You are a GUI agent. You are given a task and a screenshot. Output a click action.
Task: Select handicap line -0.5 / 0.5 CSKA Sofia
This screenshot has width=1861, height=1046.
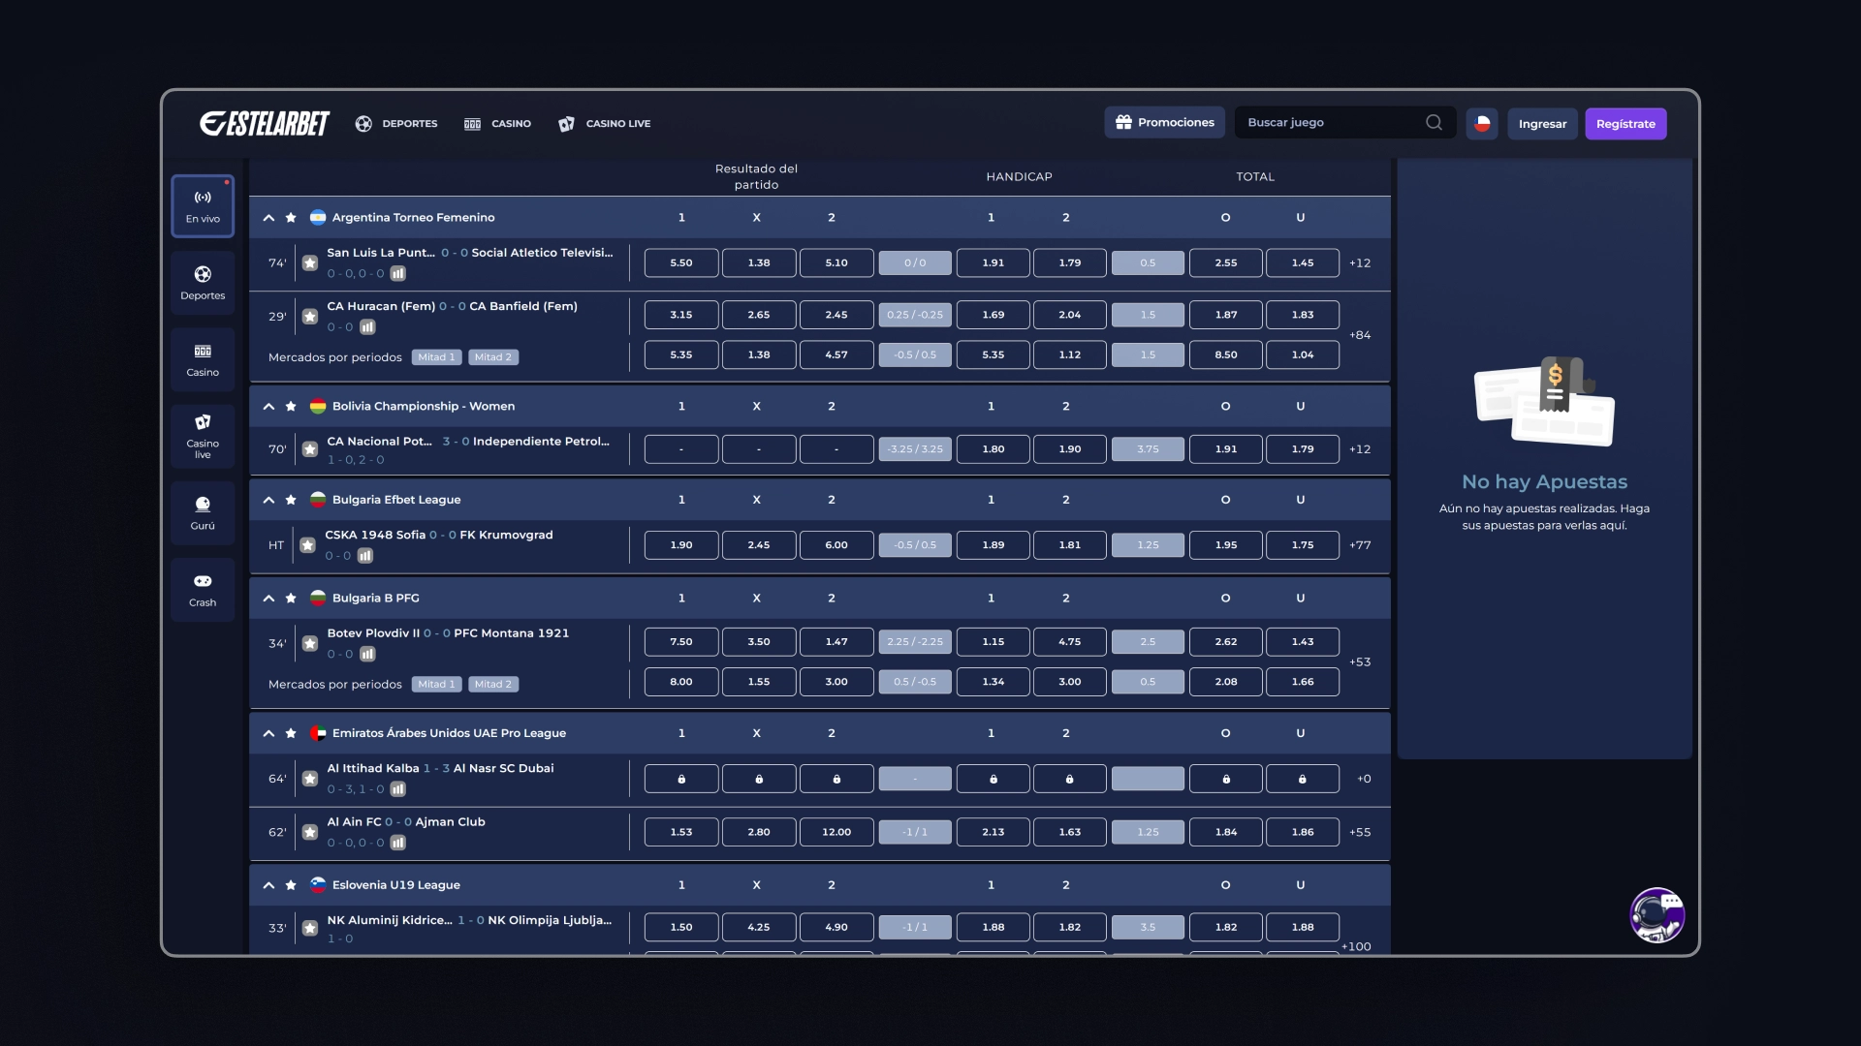click(915, 545)
